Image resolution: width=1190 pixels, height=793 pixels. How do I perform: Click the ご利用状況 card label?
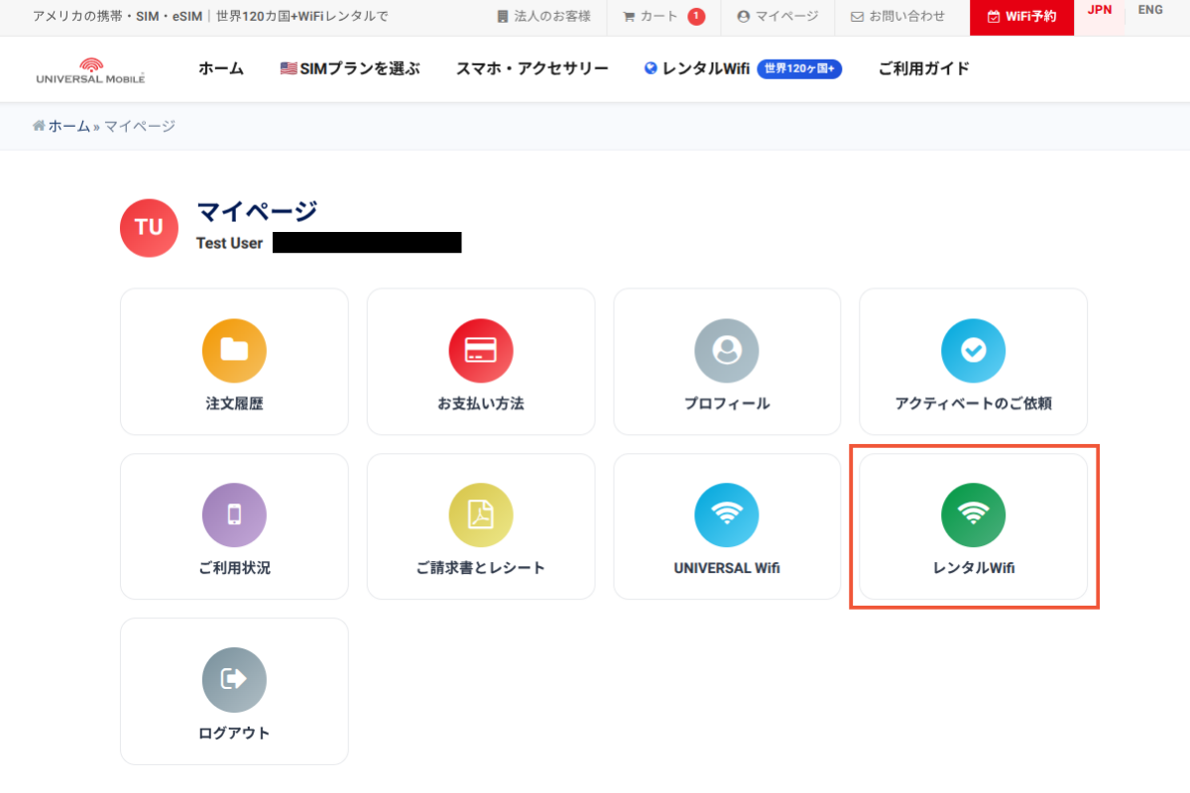point(234,568)
